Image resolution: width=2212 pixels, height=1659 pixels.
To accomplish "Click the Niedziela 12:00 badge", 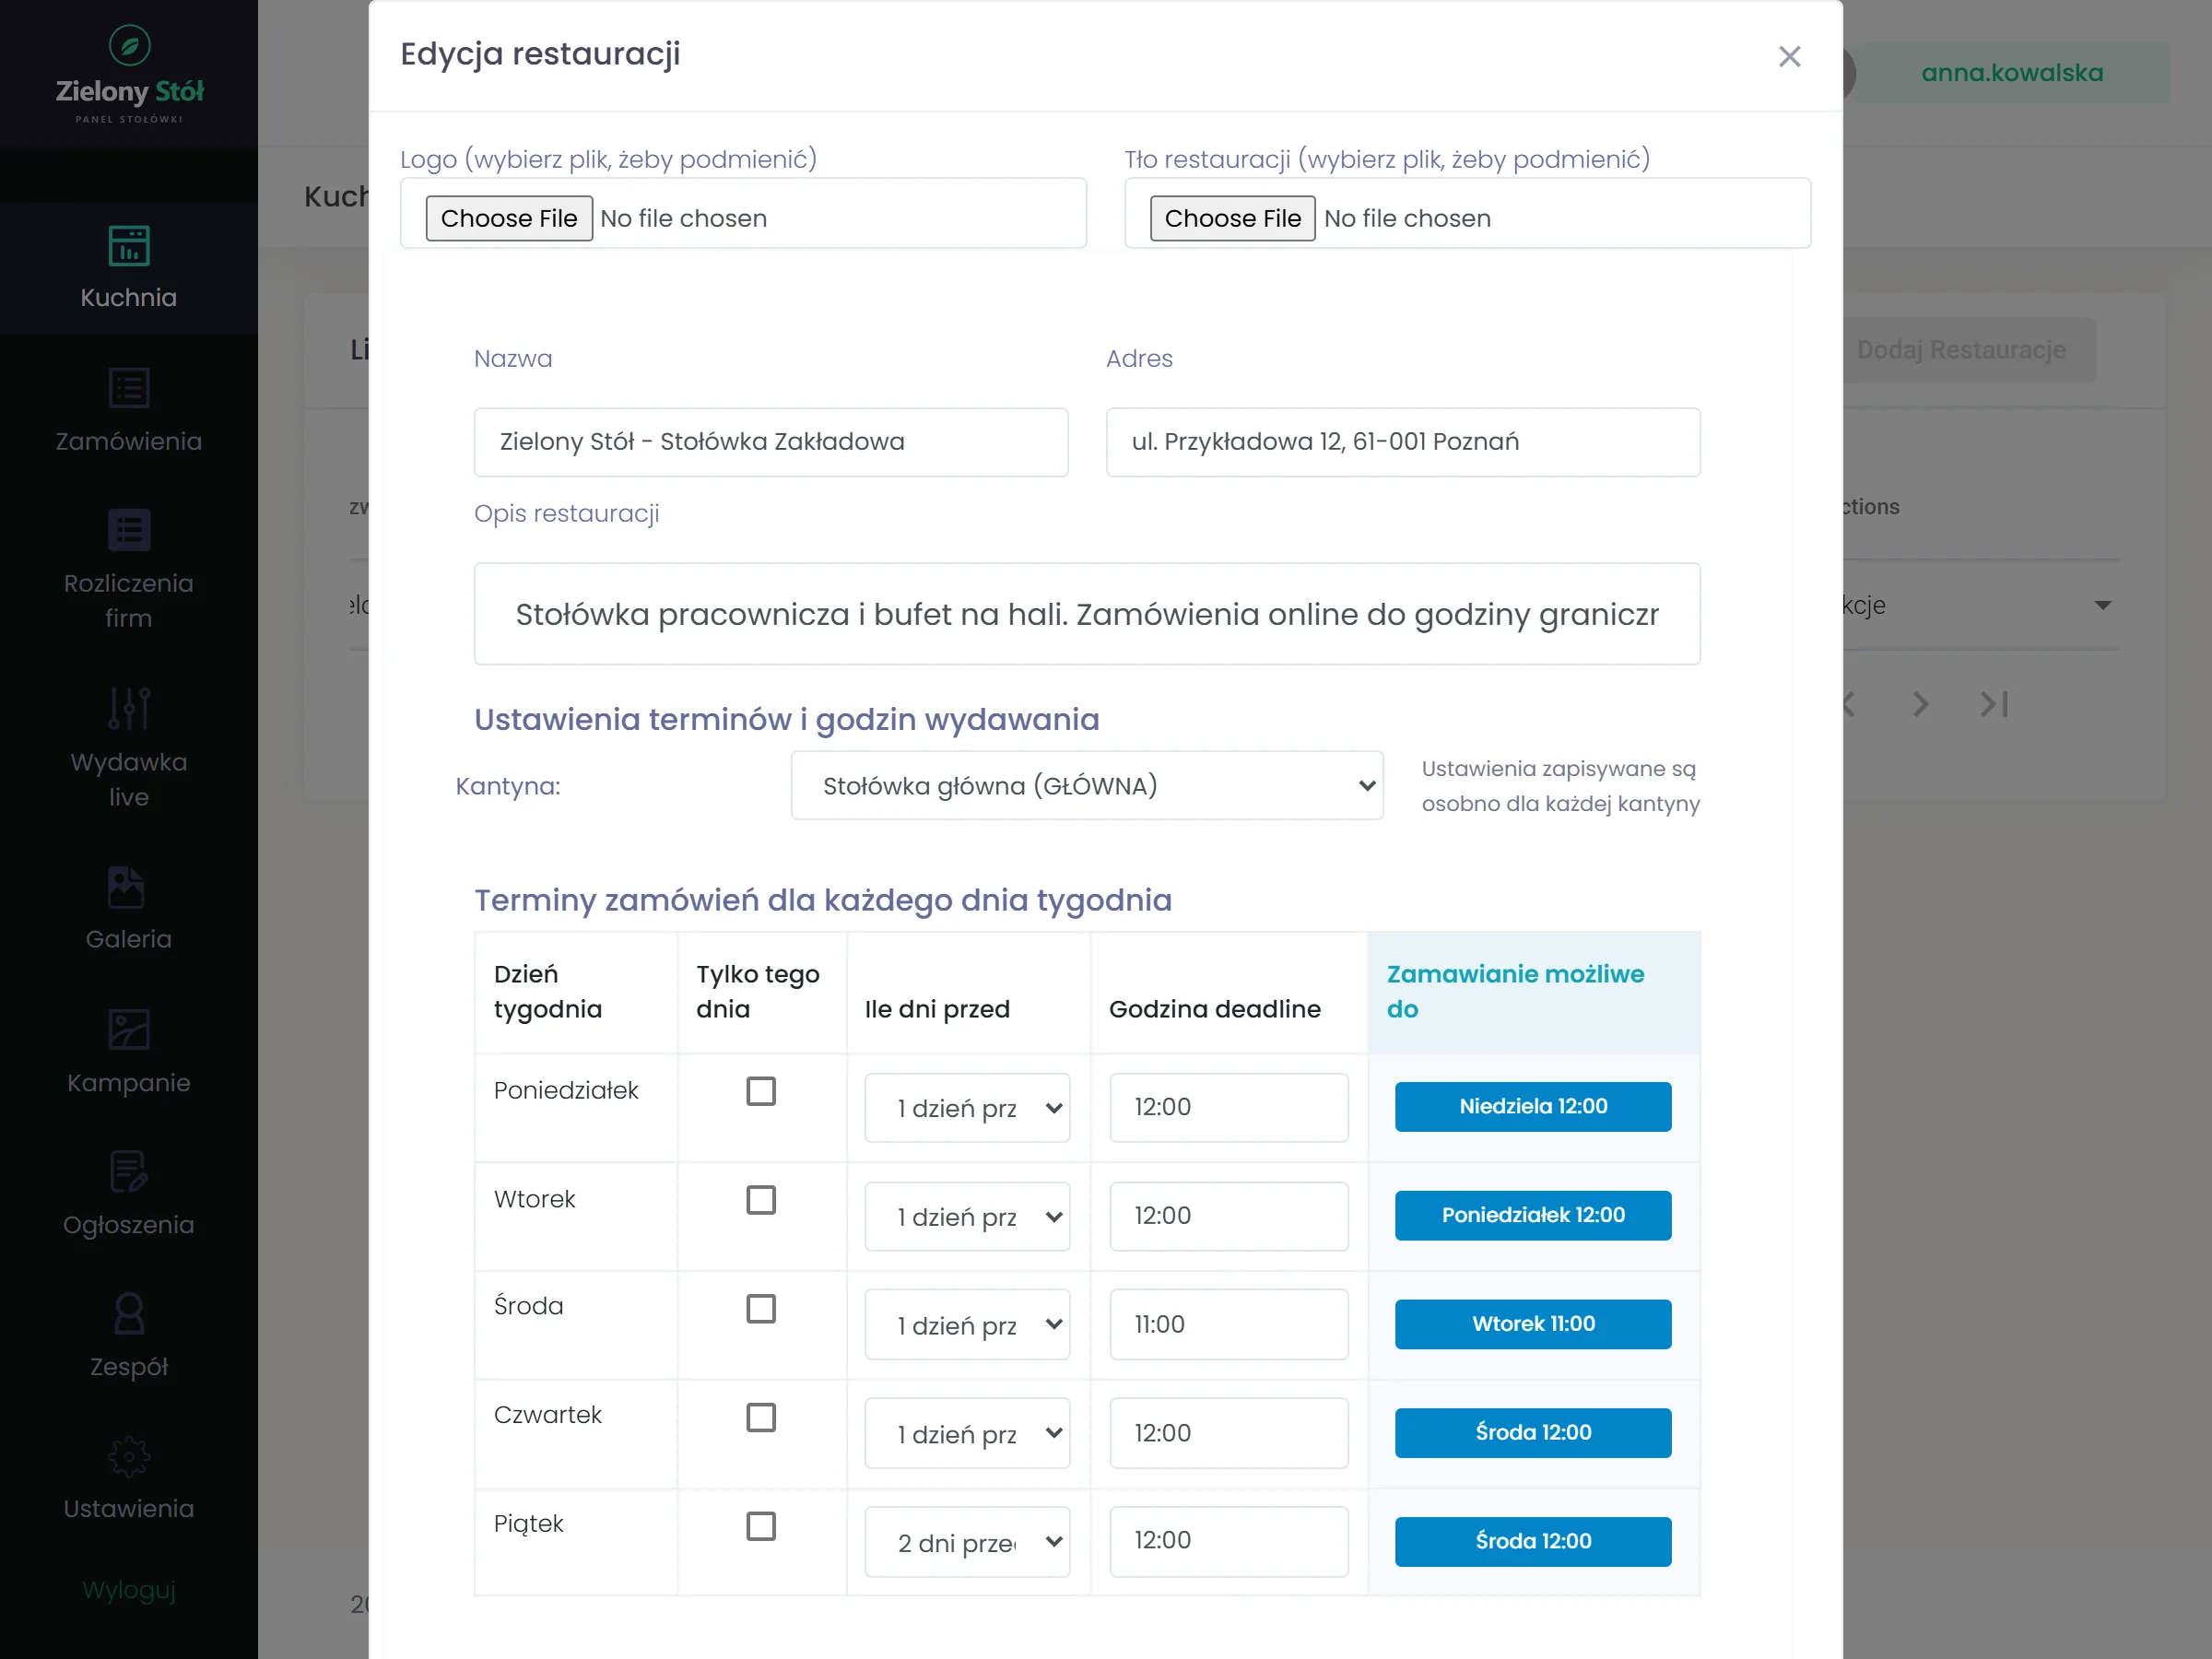I will pyautogui.click(x=1533, y=1107).
